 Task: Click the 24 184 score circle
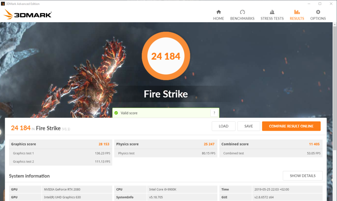166,56
